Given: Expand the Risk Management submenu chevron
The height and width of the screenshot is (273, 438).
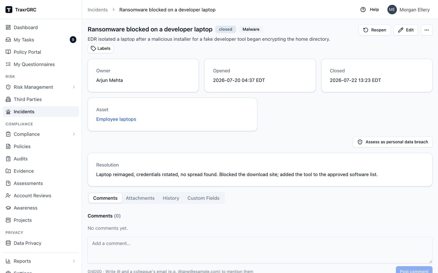Looking at the screenshot, I should point(74,87).
